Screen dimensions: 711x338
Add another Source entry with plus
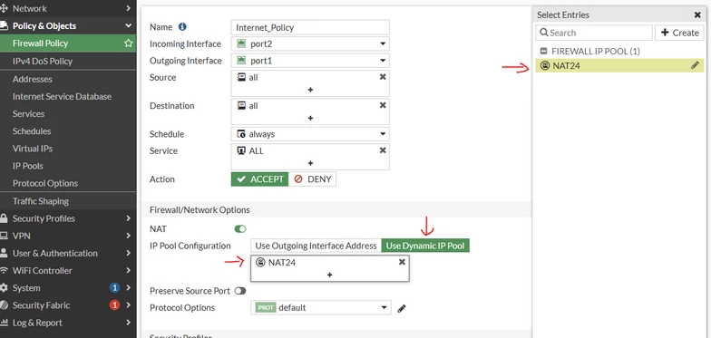(310, 90)
